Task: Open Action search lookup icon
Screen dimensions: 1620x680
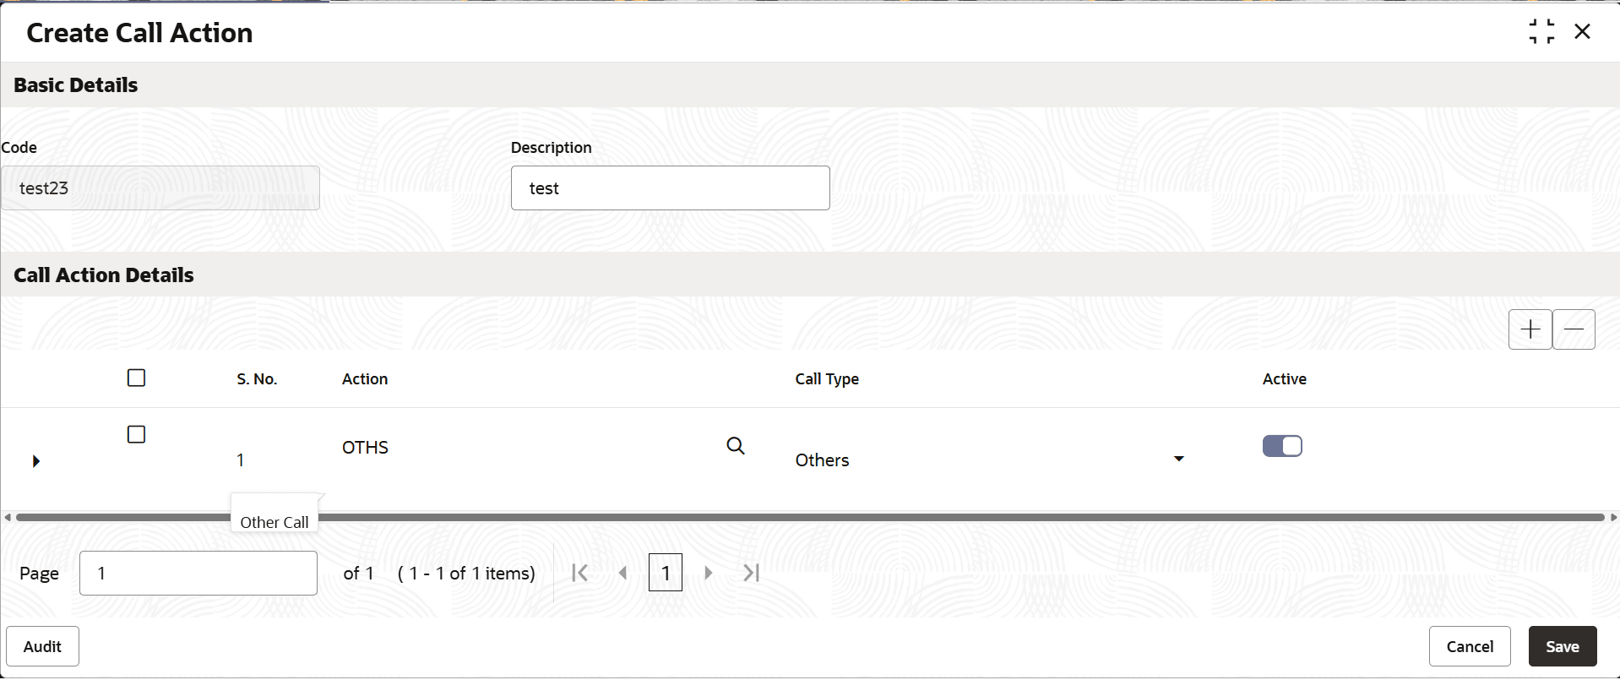Action: (736, 446)
